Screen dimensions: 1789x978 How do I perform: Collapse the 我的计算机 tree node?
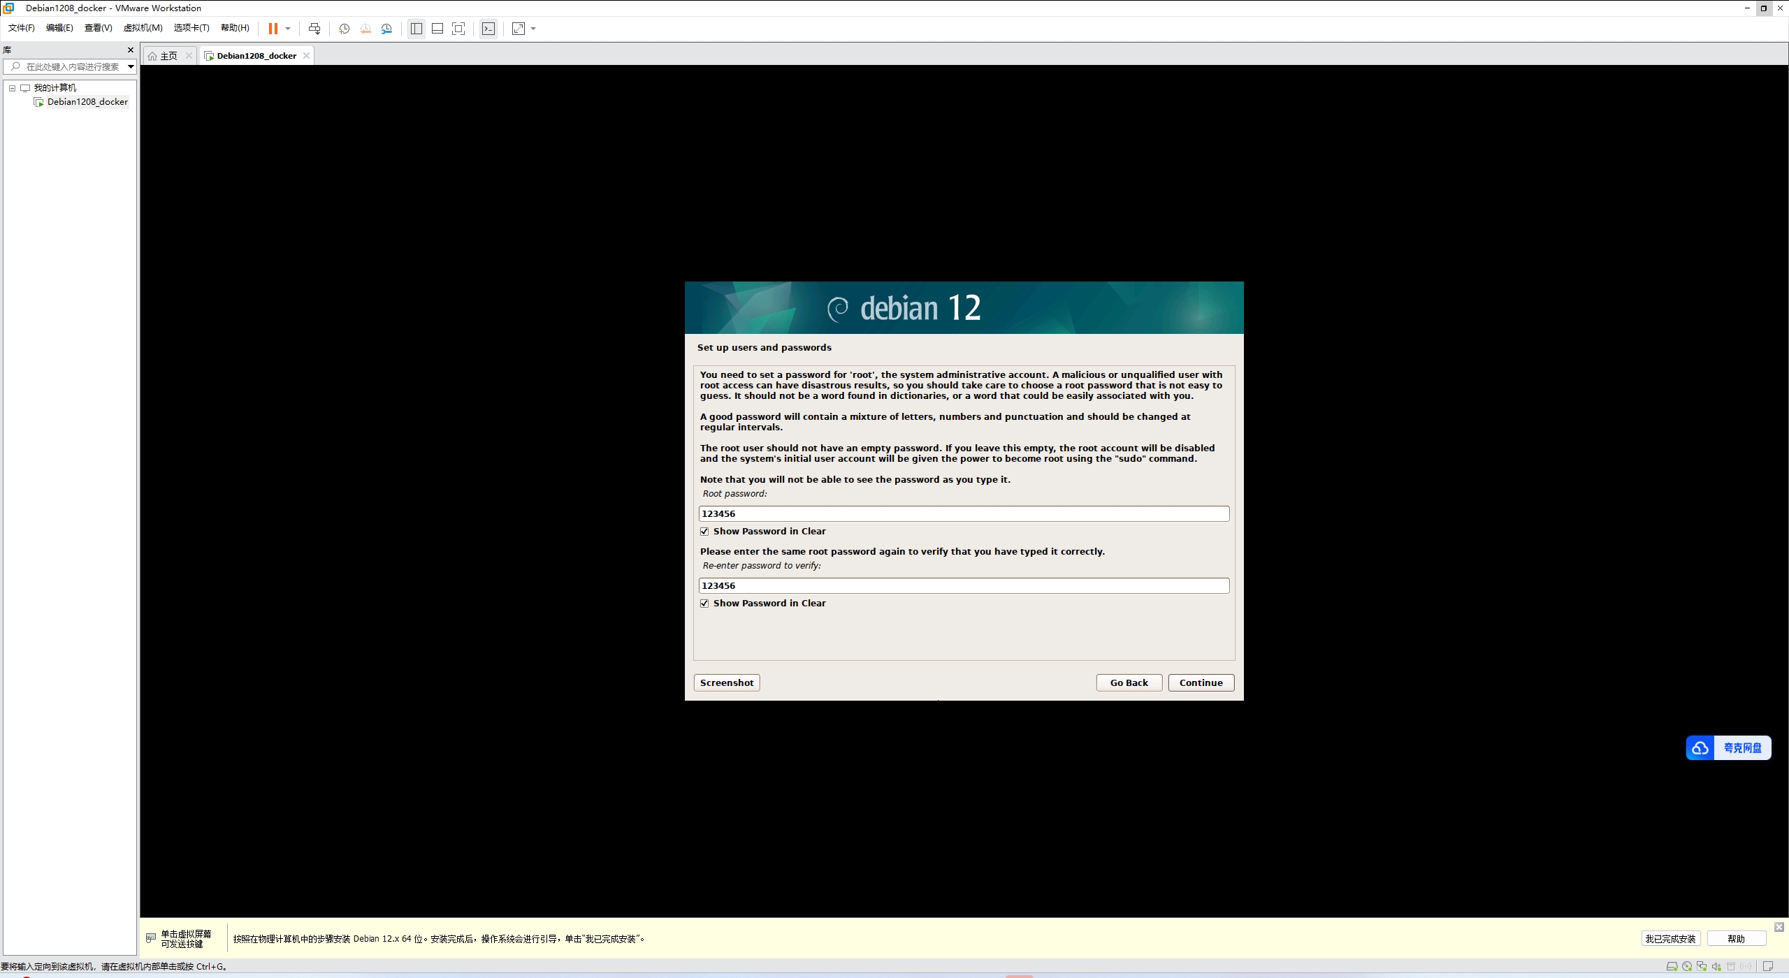point(12,88)
